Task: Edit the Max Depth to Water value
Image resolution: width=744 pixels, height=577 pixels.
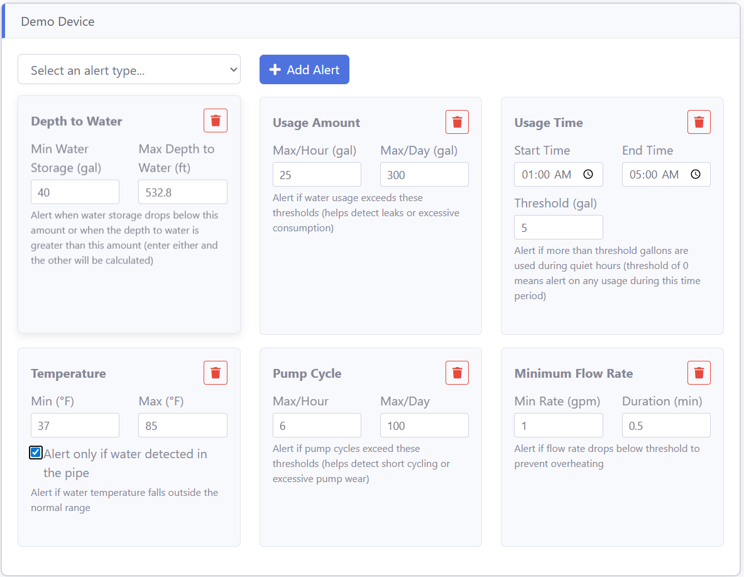Action: [x=183, y=192]
